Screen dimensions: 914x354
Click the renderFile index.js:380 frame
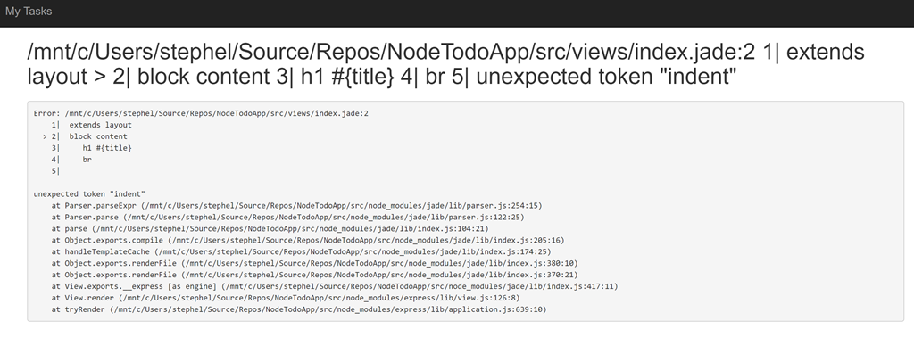pos(315,263)
